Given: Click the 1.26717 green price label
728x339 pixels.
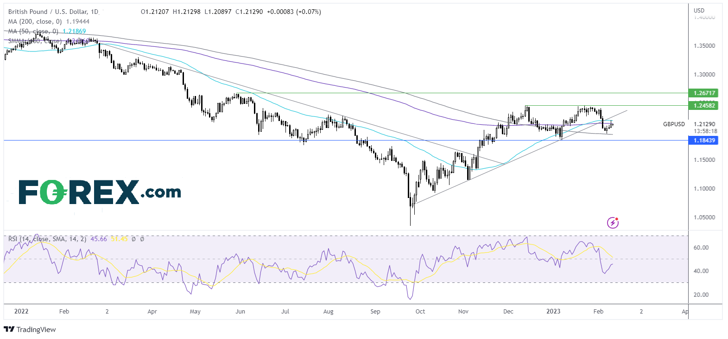Looking at the screenshot, I should [704, 93].
